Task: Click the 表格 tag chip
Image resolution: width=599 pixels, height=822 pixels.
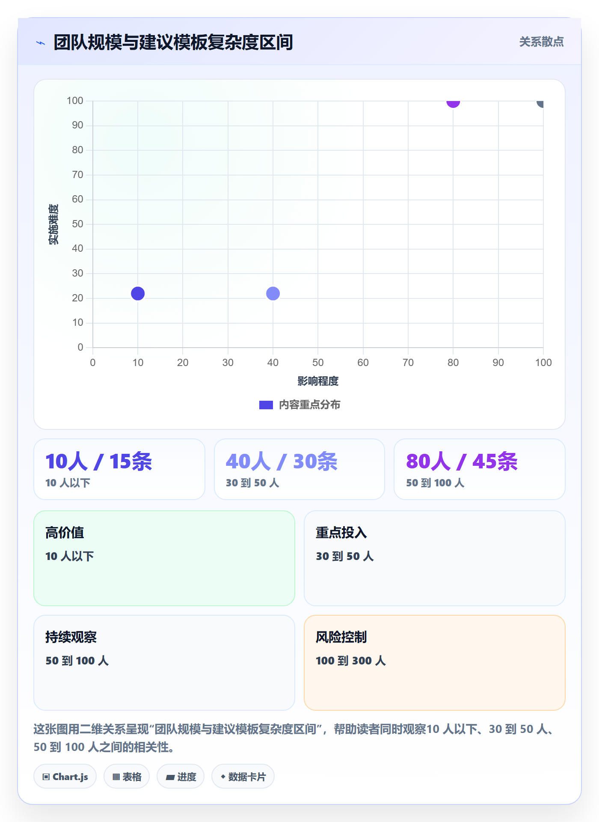Action: (x=127, y=777)
